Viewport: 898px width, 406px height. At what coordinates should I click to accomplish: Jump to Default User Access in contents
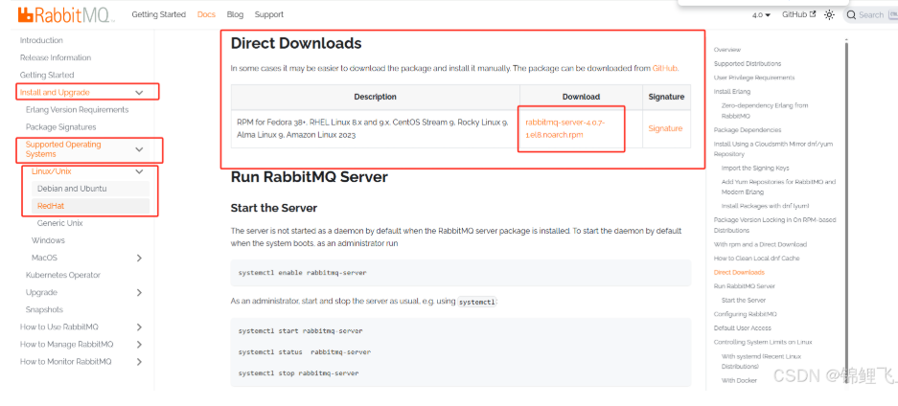pyautogui.click(x=742, y=327)
